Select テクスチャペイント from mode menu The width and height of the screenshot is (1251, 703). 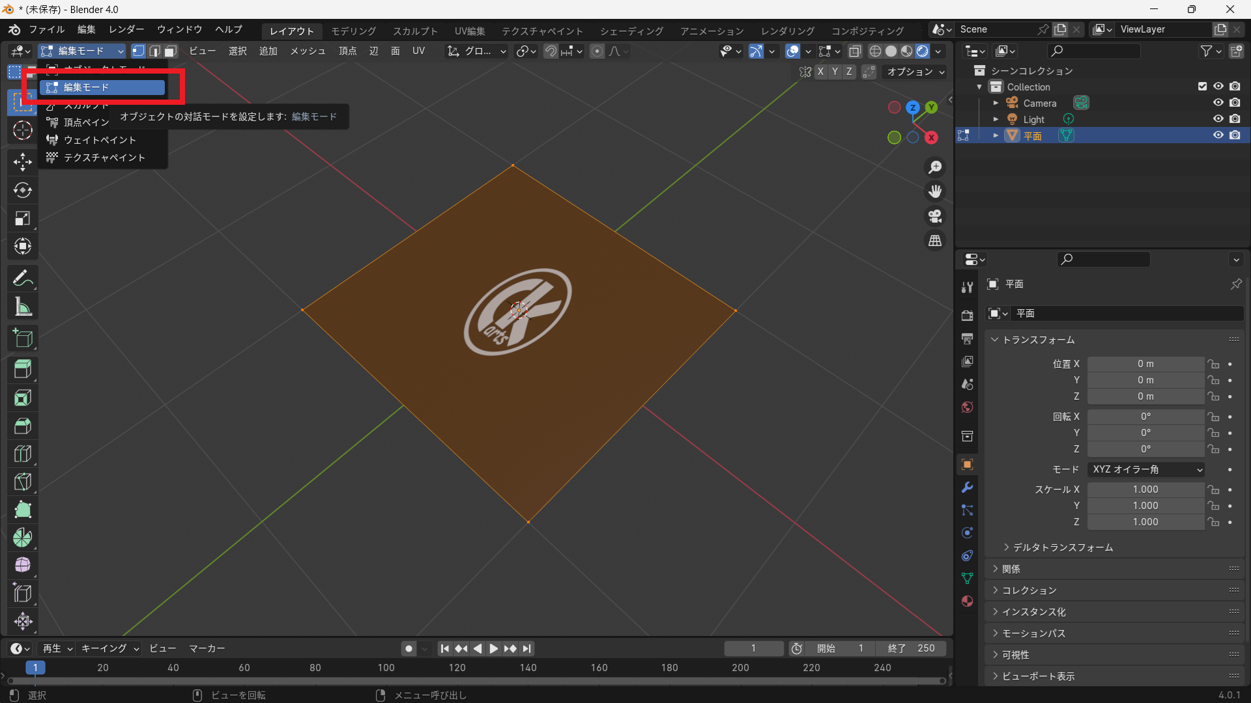point(104,158)
